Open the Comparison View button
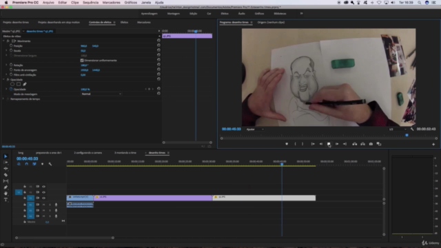This screenshot has width=441, height=248. (379, 144)
